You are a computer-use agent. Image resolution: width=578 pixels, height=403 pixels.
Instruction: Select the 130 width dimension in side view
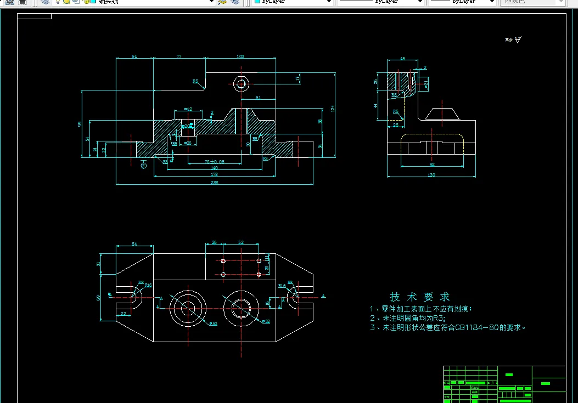tap(431, 175)
